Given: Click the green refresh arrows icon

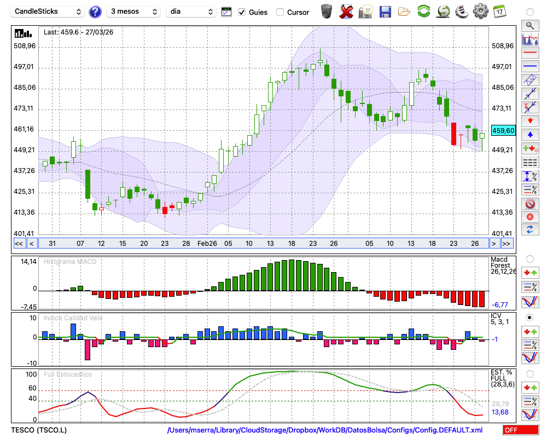Looking at the screenshot, I should pos(423,11).
